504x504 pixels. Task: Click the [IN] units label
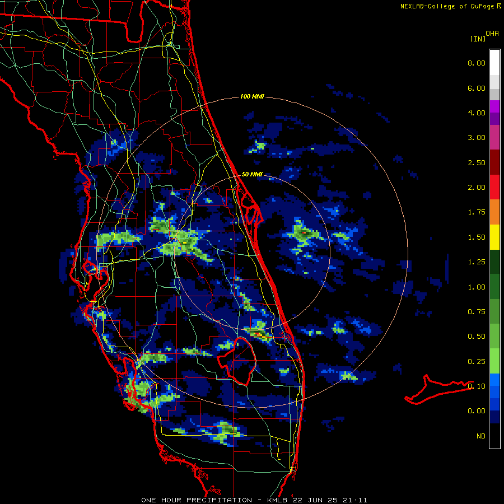click(478, 39)
